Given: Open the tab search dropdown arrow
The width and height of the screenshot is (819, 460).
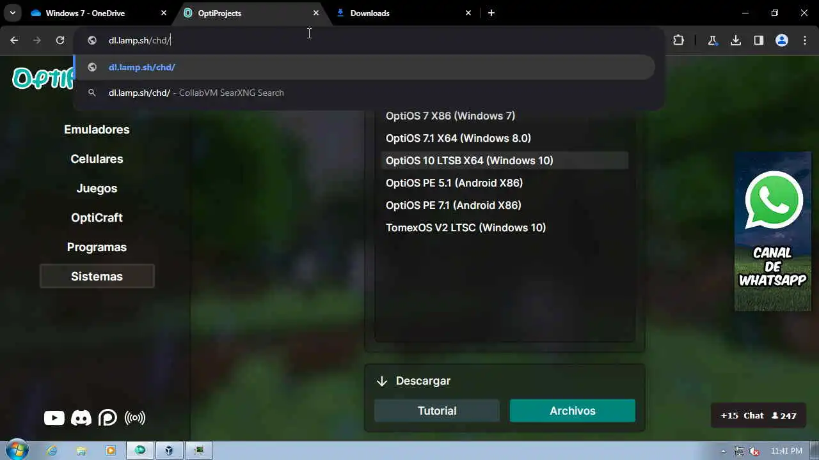Looking at the screenshot, I should tap(12, 13).
